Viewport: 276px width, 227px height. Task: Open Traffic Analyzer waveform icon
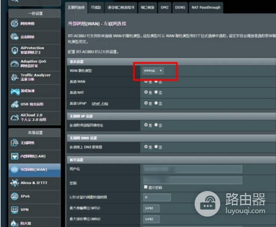[15, 77]
